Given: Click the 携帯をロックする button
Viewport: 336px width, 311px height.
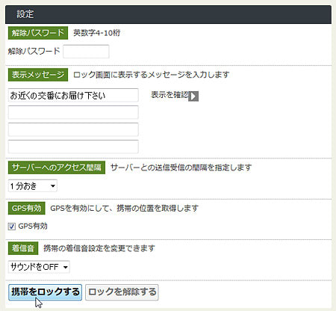Looking at the screenshot, I should point(45,292).
